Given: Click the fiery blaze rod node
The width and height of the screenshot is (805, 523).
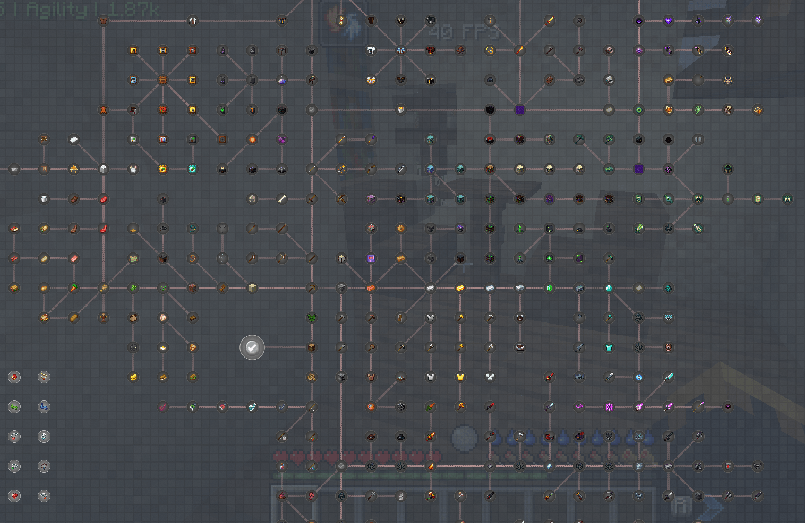Looking at the screenshot, I should tap(520, 50).
